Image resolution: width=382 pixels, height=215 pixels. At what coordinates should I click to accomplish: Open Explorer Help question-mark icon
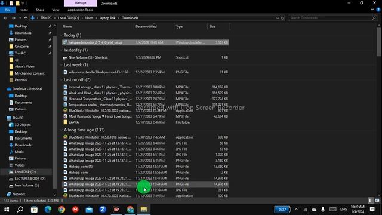(378, 10)
